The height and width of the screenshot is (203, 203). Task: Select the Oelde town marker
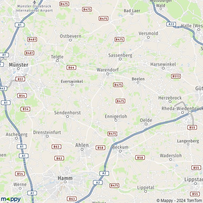[146, 124]
